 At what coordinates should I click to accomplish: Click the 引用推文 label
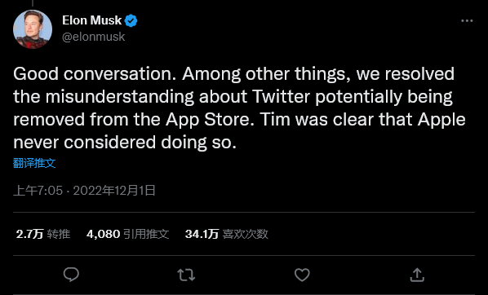click(146, 234)
